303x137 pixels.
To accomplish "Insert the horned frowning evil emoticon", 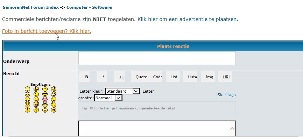I will click(x=27, y=104).
